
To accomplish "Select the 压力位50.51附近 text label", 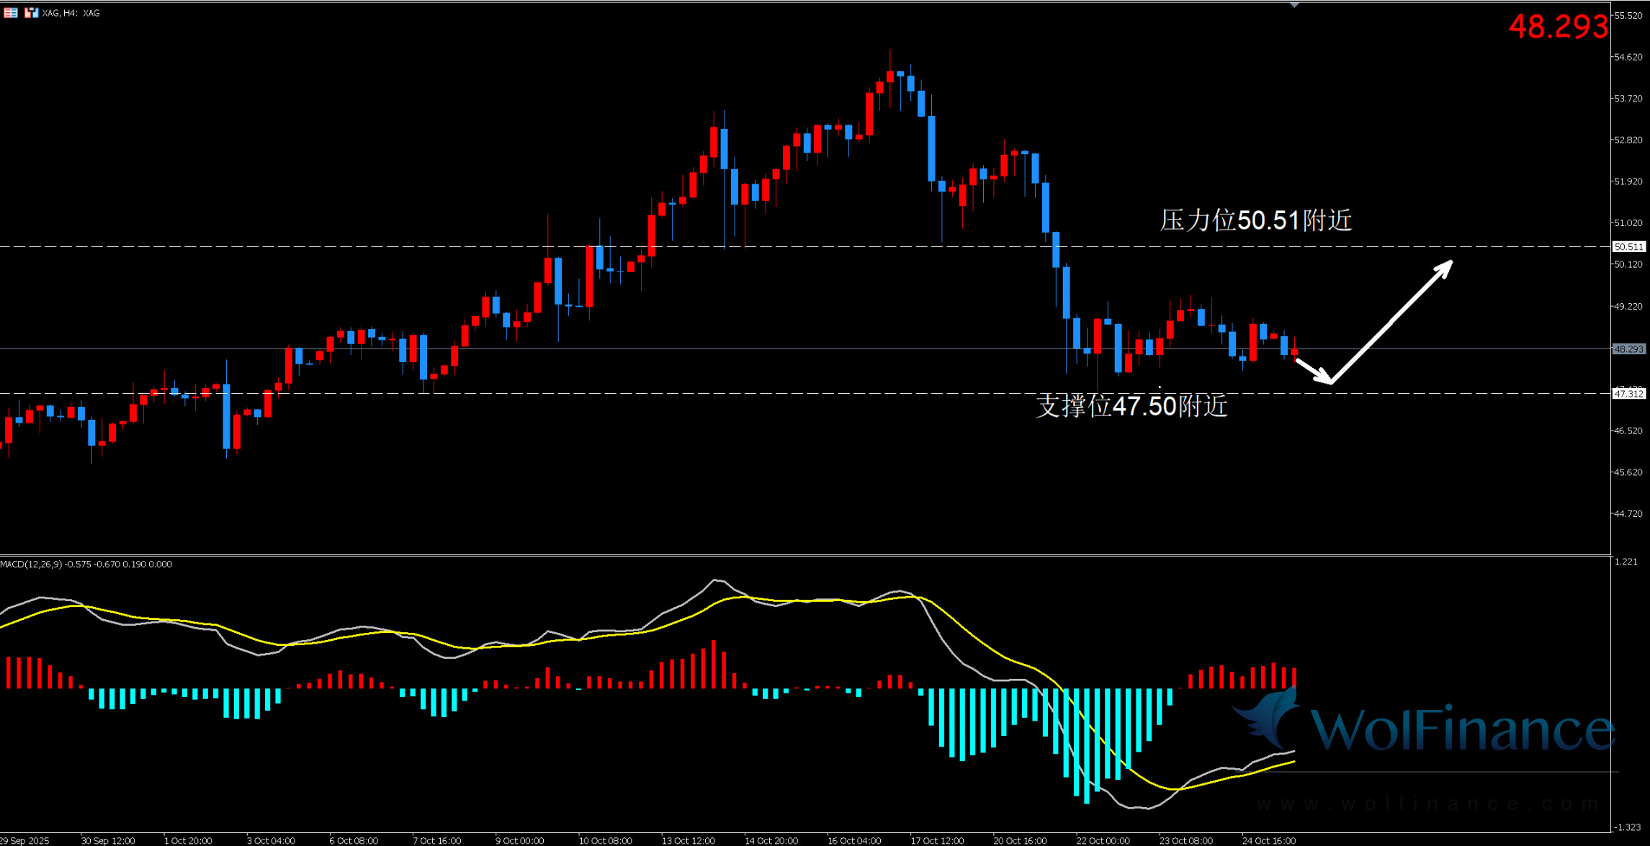I will pos(1256,220).
